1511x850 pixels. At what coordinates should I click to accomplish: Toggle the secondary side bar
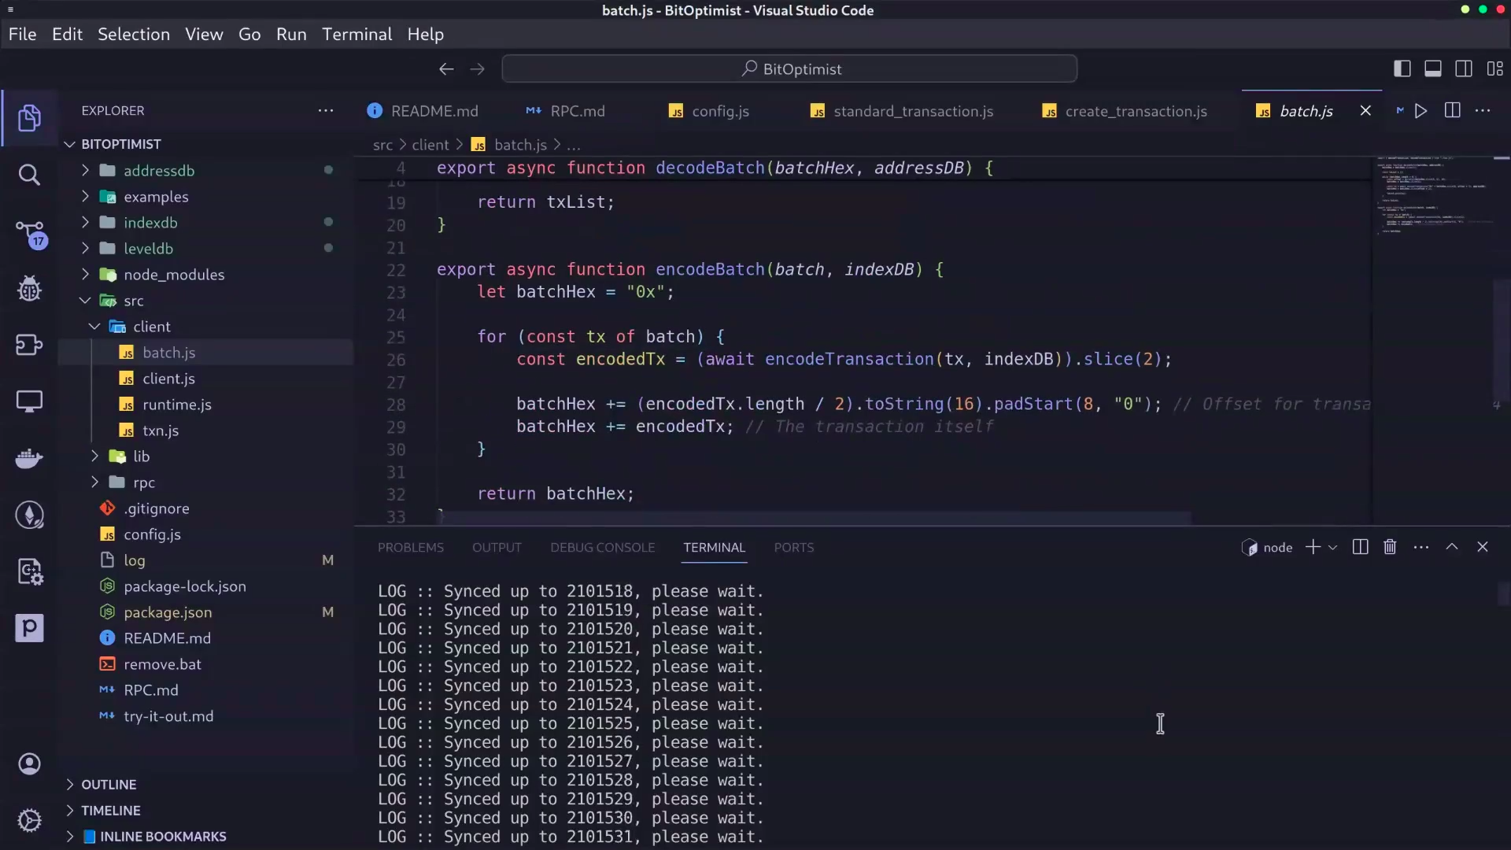(x=1464, y=69)
